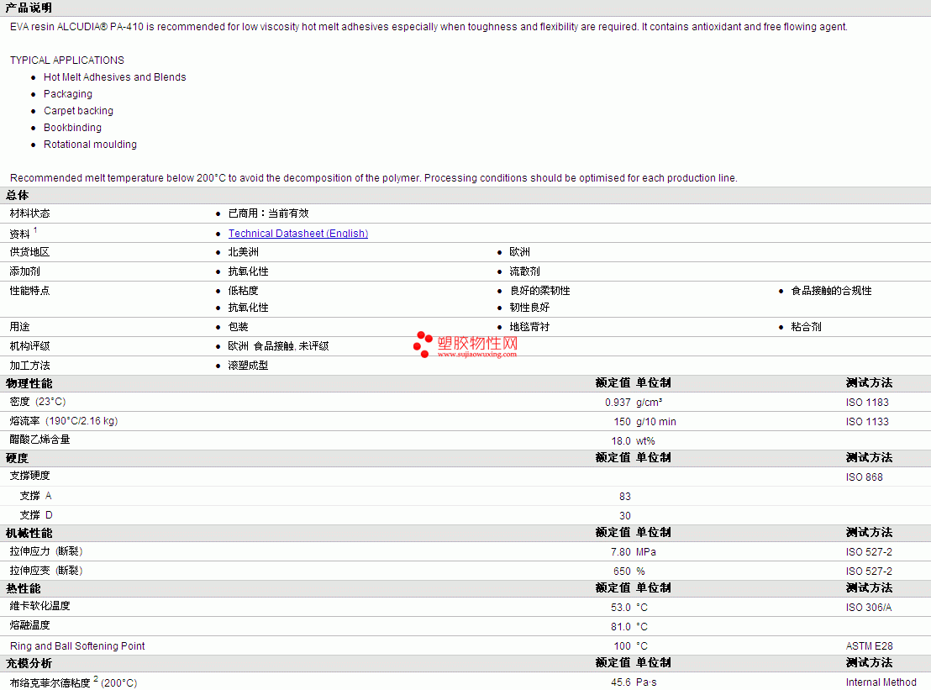The height and width of the screenshot is (690, 931).
Task: Click the '包装' usage value
Action: 238,327
